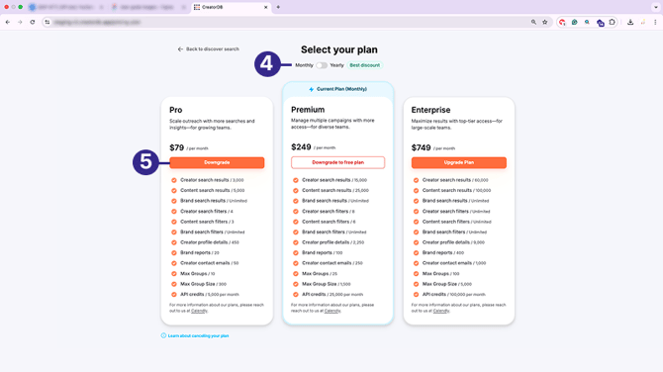Click the Downgrade button on Pro plan

click(x=217, y=162)
